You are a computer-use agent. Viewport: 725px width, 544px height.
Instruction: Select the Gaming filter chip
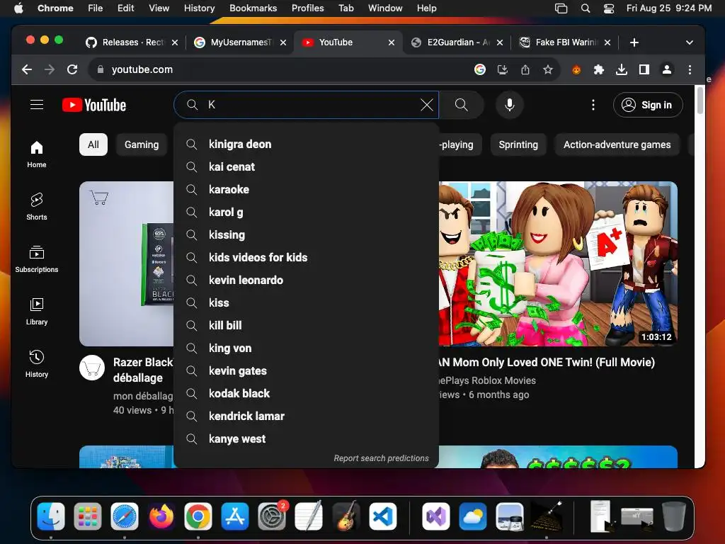point(142,144)
